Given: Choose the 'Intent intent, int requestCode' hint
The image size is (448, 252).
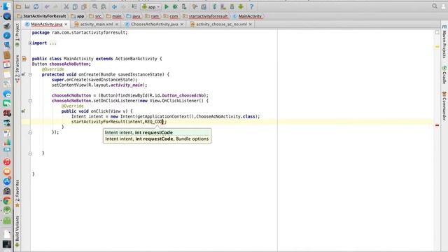Looking at the screenshot, I should coord(157,132).
